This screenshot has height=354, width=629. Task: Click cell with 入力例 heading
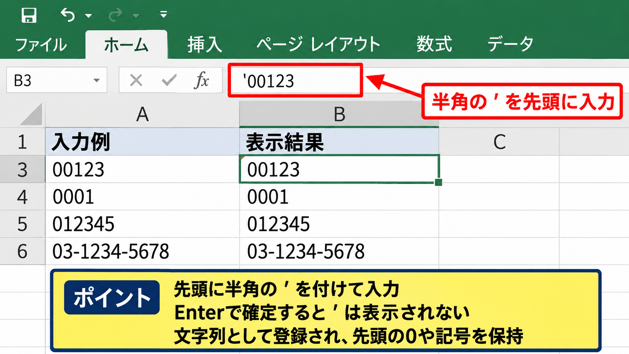[x=142, y=142]
